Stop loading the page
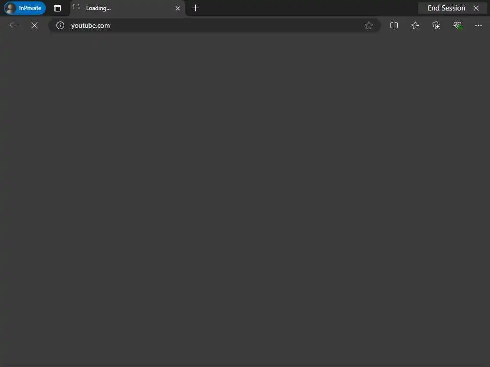This screenshot has height=367, width=490. [x=34, y=25]
